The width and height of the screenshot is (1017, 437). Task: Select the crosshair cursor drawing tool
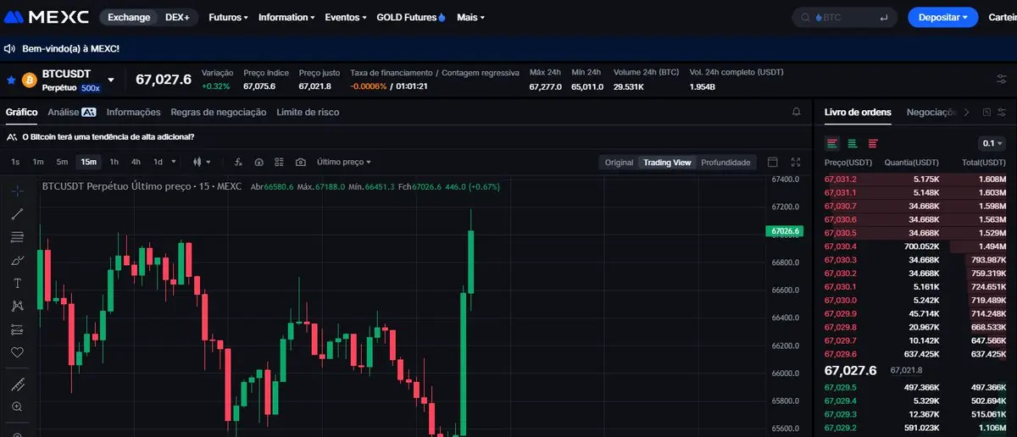point(18,191)
